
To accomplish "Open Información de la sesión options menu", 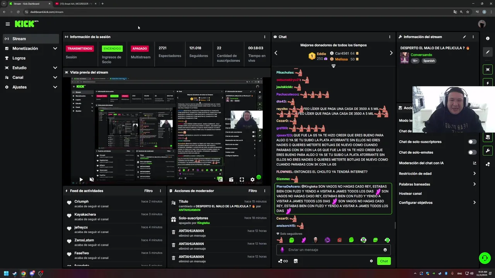I will (265, 37).
